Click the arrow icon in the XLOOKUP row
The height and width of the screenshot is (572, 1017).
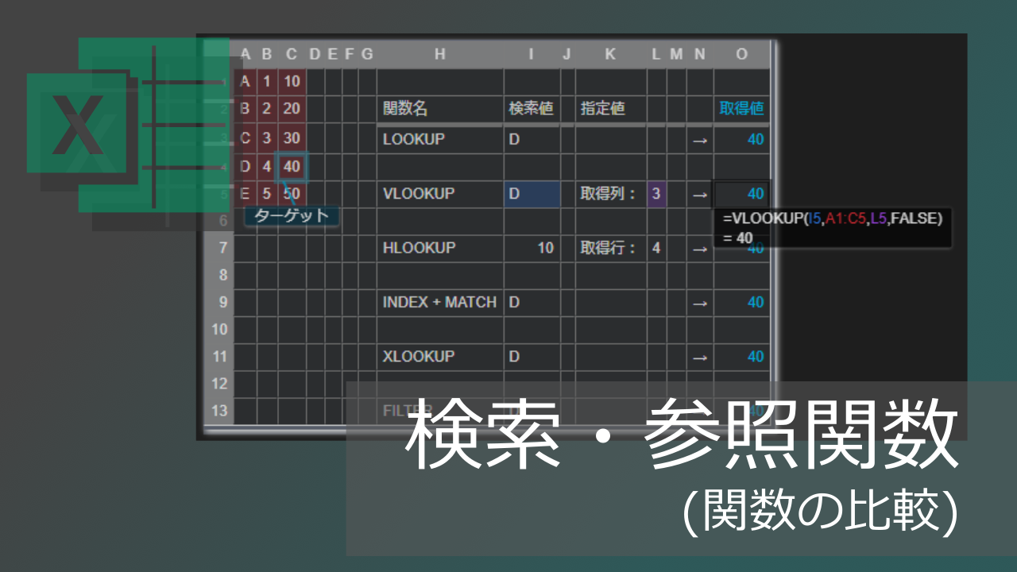tap(699, 357)
